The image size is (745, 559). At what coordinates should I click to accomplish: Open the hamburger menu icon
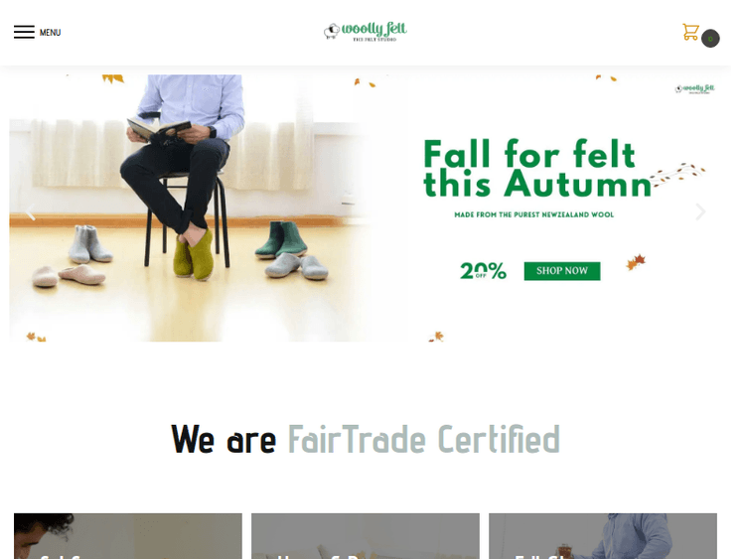pos(24,32)
